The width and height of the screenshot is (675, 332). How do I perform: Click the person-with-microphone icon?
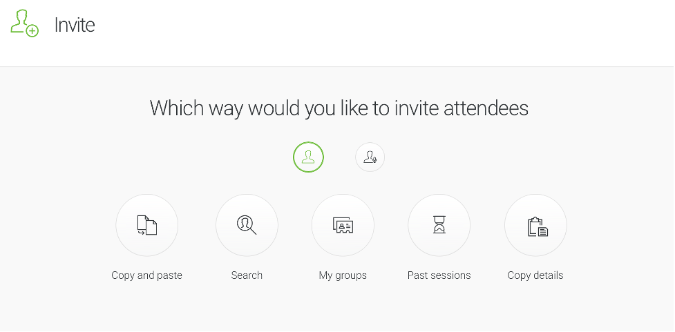tap(370, 157)
